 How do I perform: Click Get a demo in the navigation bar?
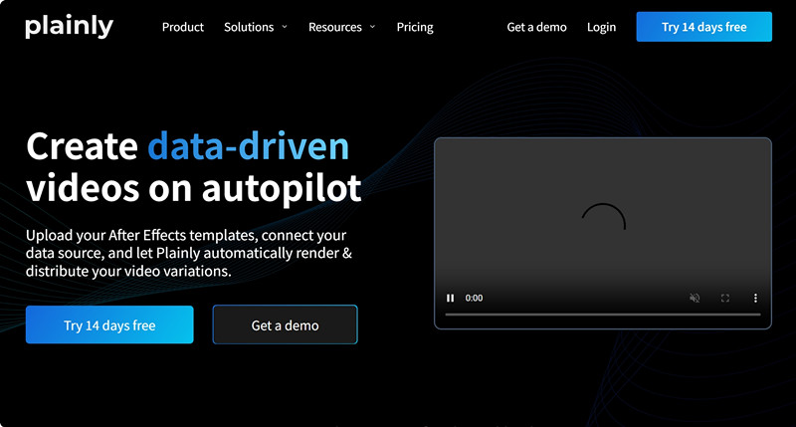(536, 27)
